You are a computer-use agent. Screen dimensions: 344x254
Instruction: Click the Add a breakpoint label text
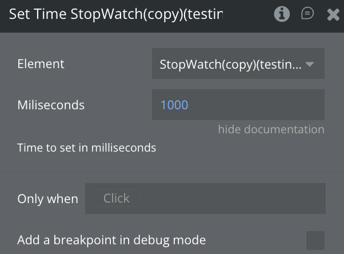click(111, 240)
